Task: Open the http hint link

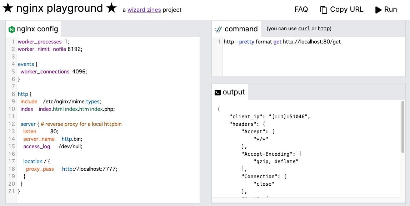Action: [324, 29]
